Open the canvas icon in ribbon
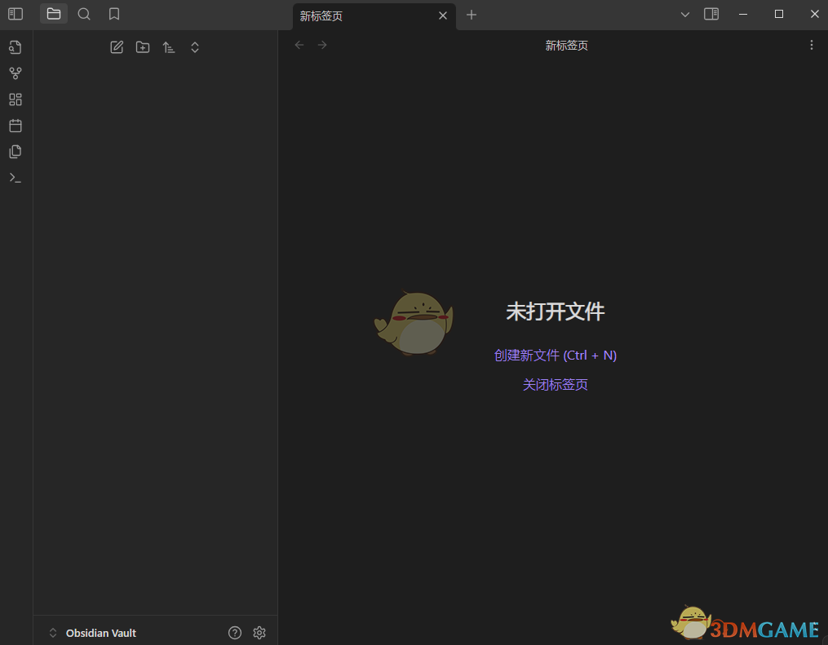 15,99
